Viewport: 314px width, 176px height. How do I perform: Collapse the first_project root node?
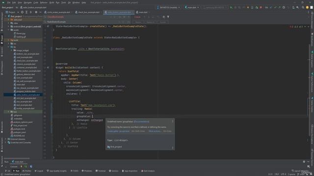[x=6, y=16]
